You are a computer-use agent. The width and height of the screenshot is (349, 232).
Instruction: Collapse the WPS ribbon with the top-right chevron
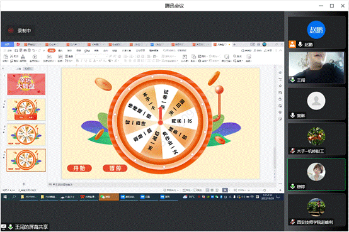280,51
